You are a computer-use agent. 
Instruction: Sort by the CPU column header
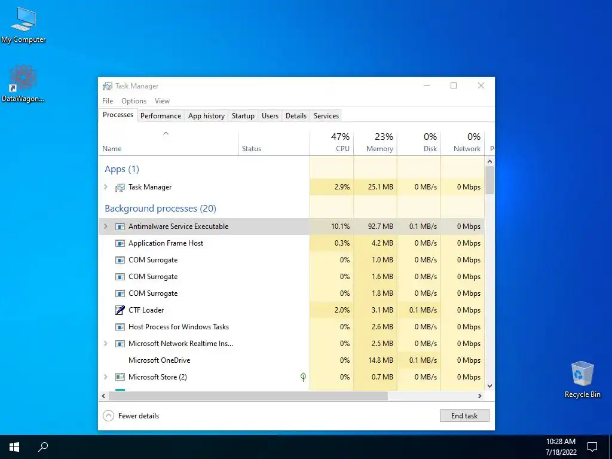332,143
